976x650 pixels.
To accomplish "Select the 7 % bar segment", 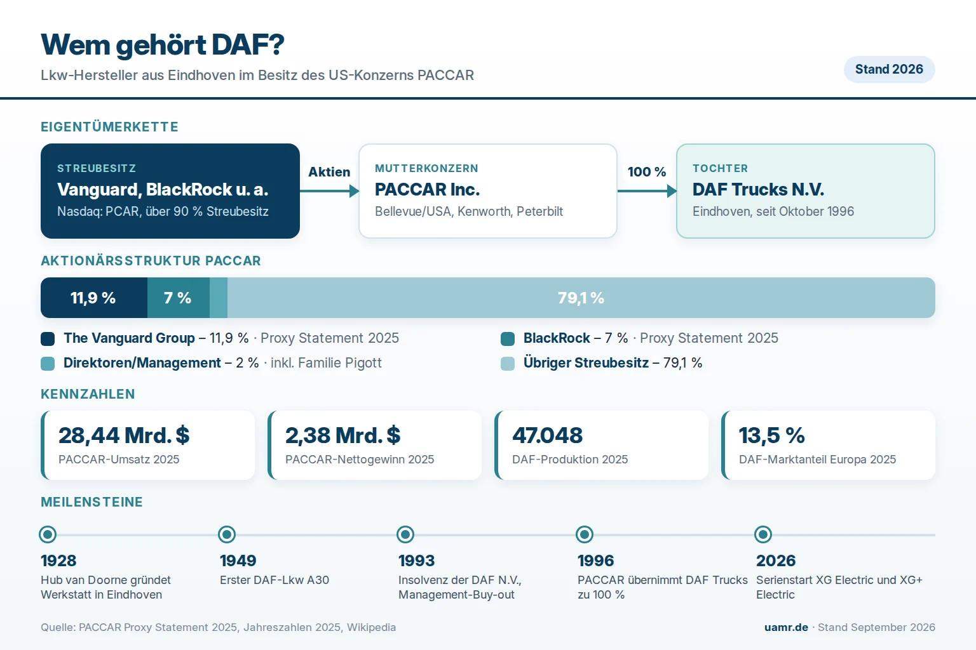I will click(179, 298).
